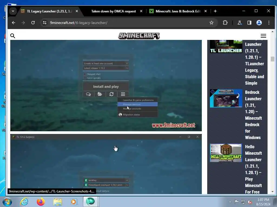Viewport: 277px width, 207px height.
Task: Click the scrollbar up arrow
Action: [272, 32]
